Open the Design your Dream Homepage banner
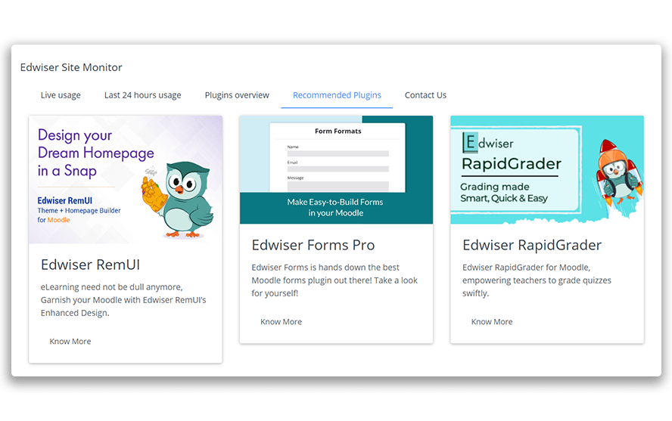 [126, 179]
